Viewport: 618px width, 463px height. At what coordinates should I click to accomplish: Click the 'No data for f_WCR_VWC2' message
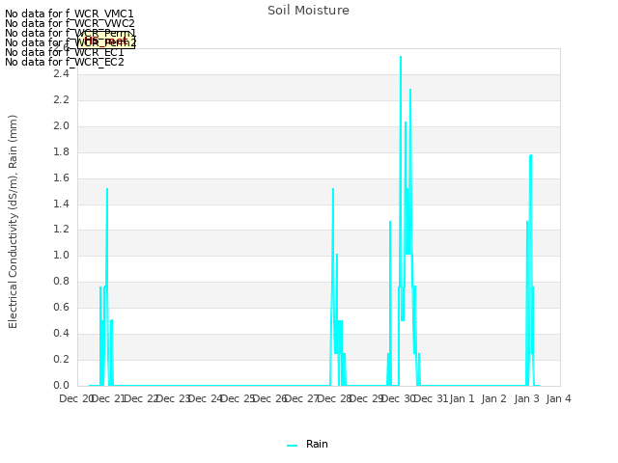(70, 23)
